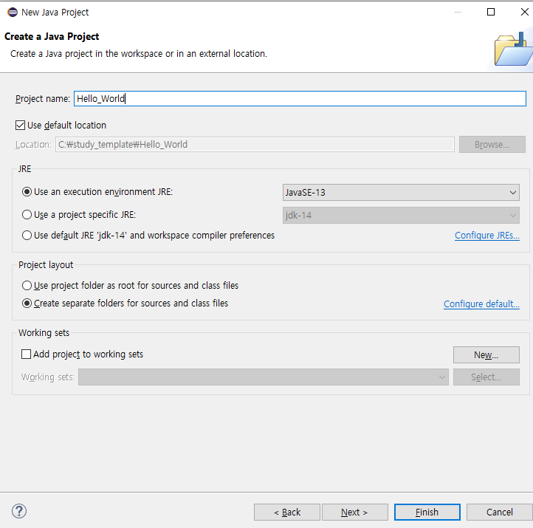Viewport: 533px width, 528px height.
Task: Click the New working set button
Action: pyautogui.click(x=486, y=355)
